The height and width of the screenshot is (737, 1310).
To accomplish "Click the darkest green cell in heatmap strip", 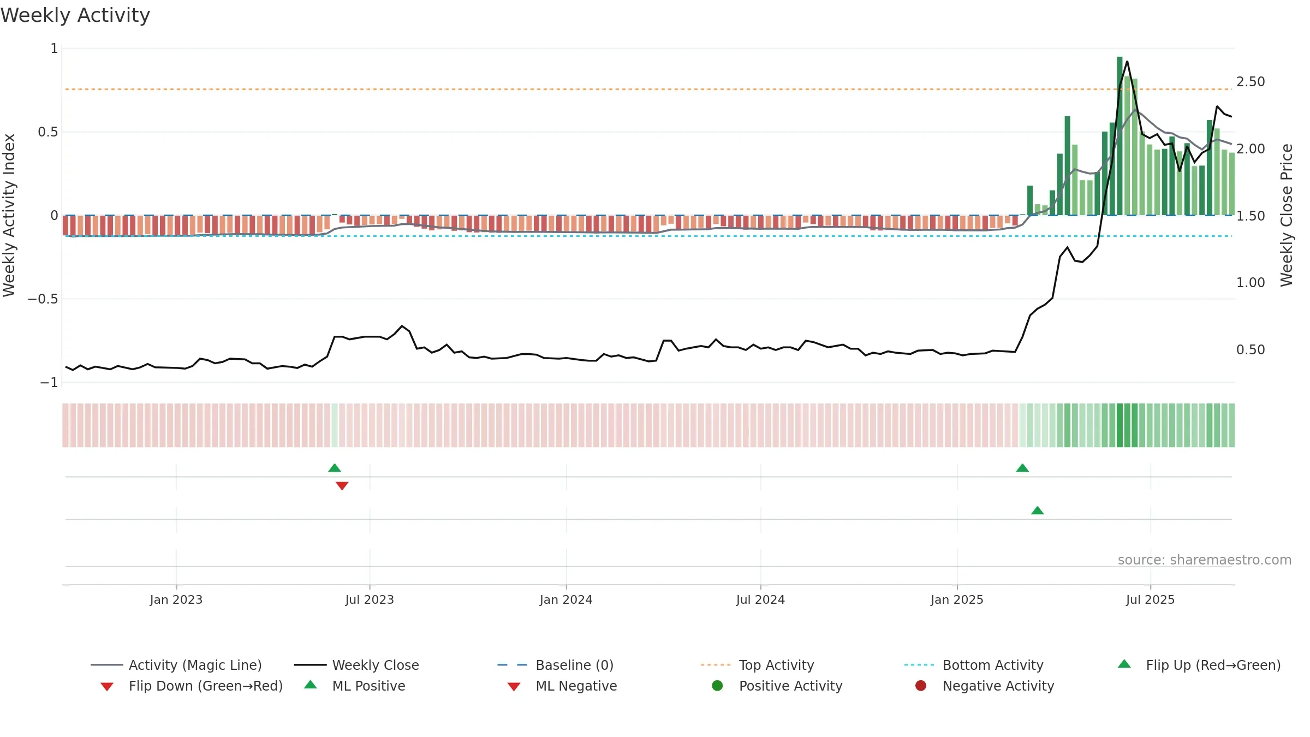I will [1120, 425].
